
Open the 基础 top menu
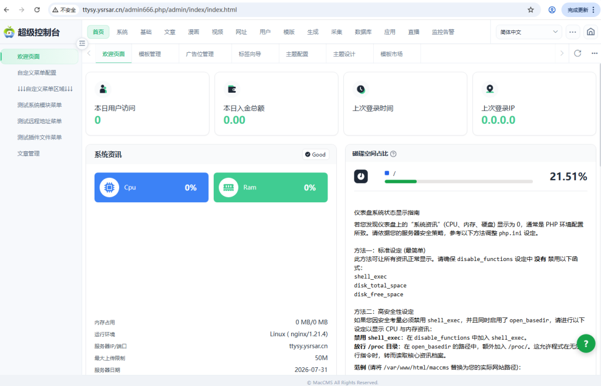(x=146, y=32)
